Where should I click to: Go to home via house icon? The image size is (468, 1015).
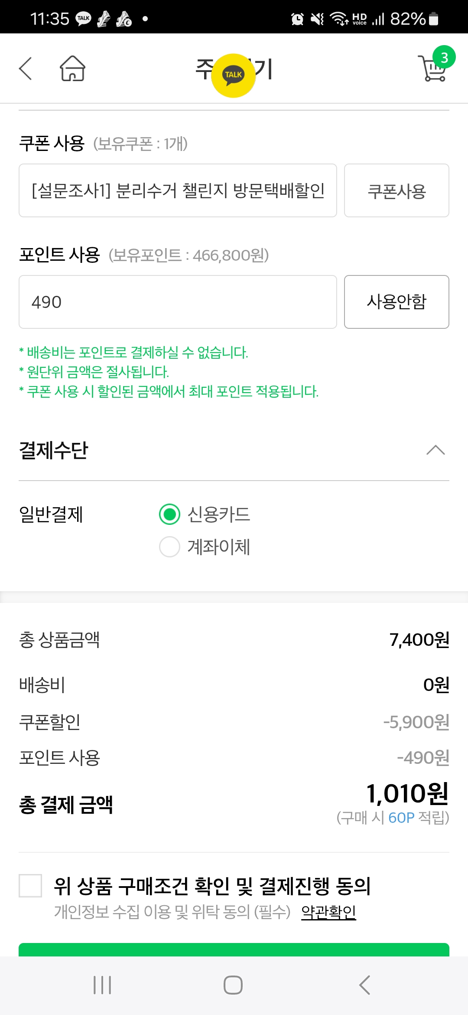[72, 69]
